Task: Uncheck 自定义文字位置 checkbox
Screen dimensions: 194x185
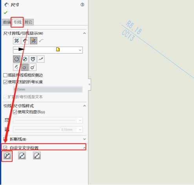Action: (5, 148)
